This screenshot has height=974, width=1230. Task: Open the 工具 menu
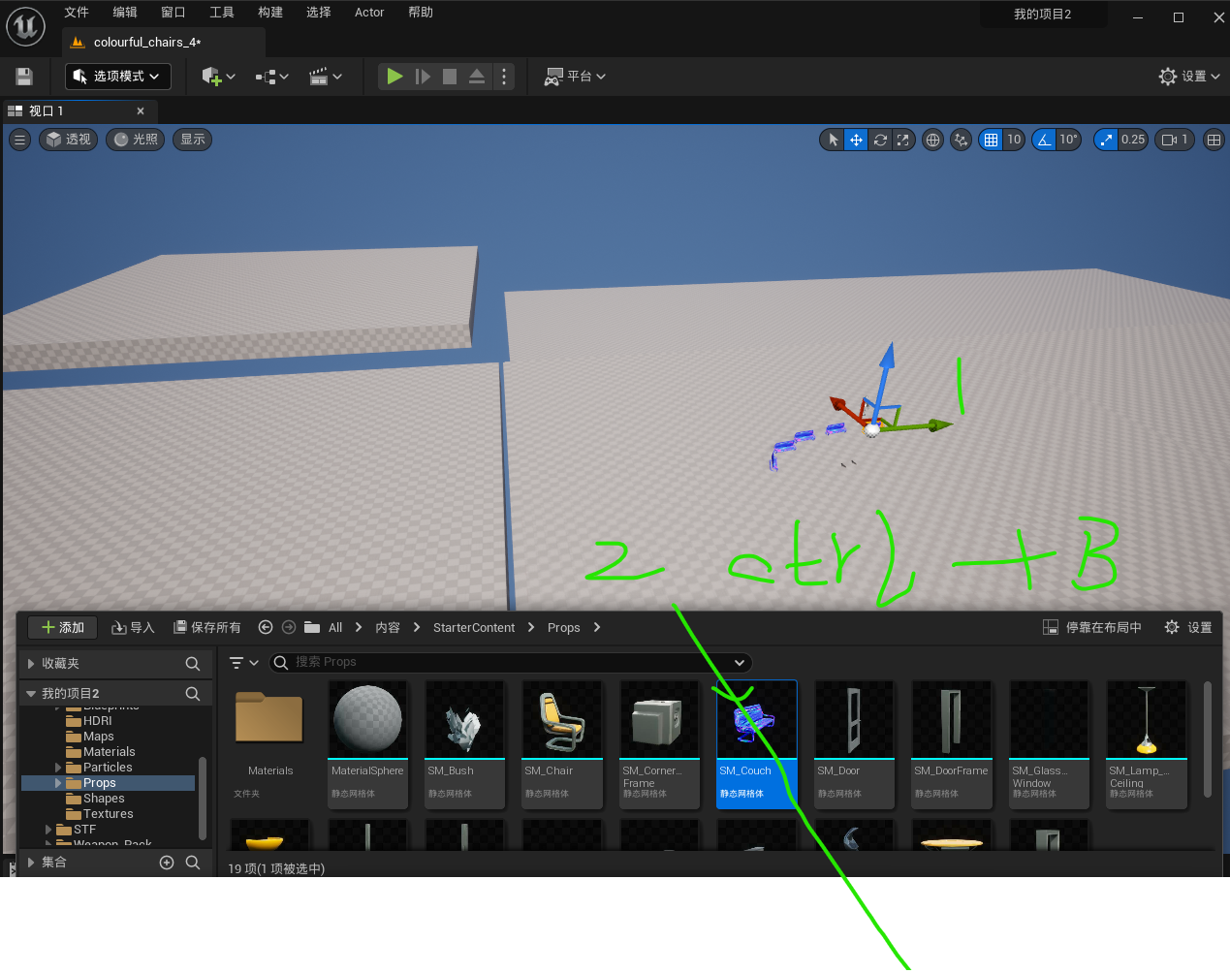pyautogui.click(x=222, y=13)
